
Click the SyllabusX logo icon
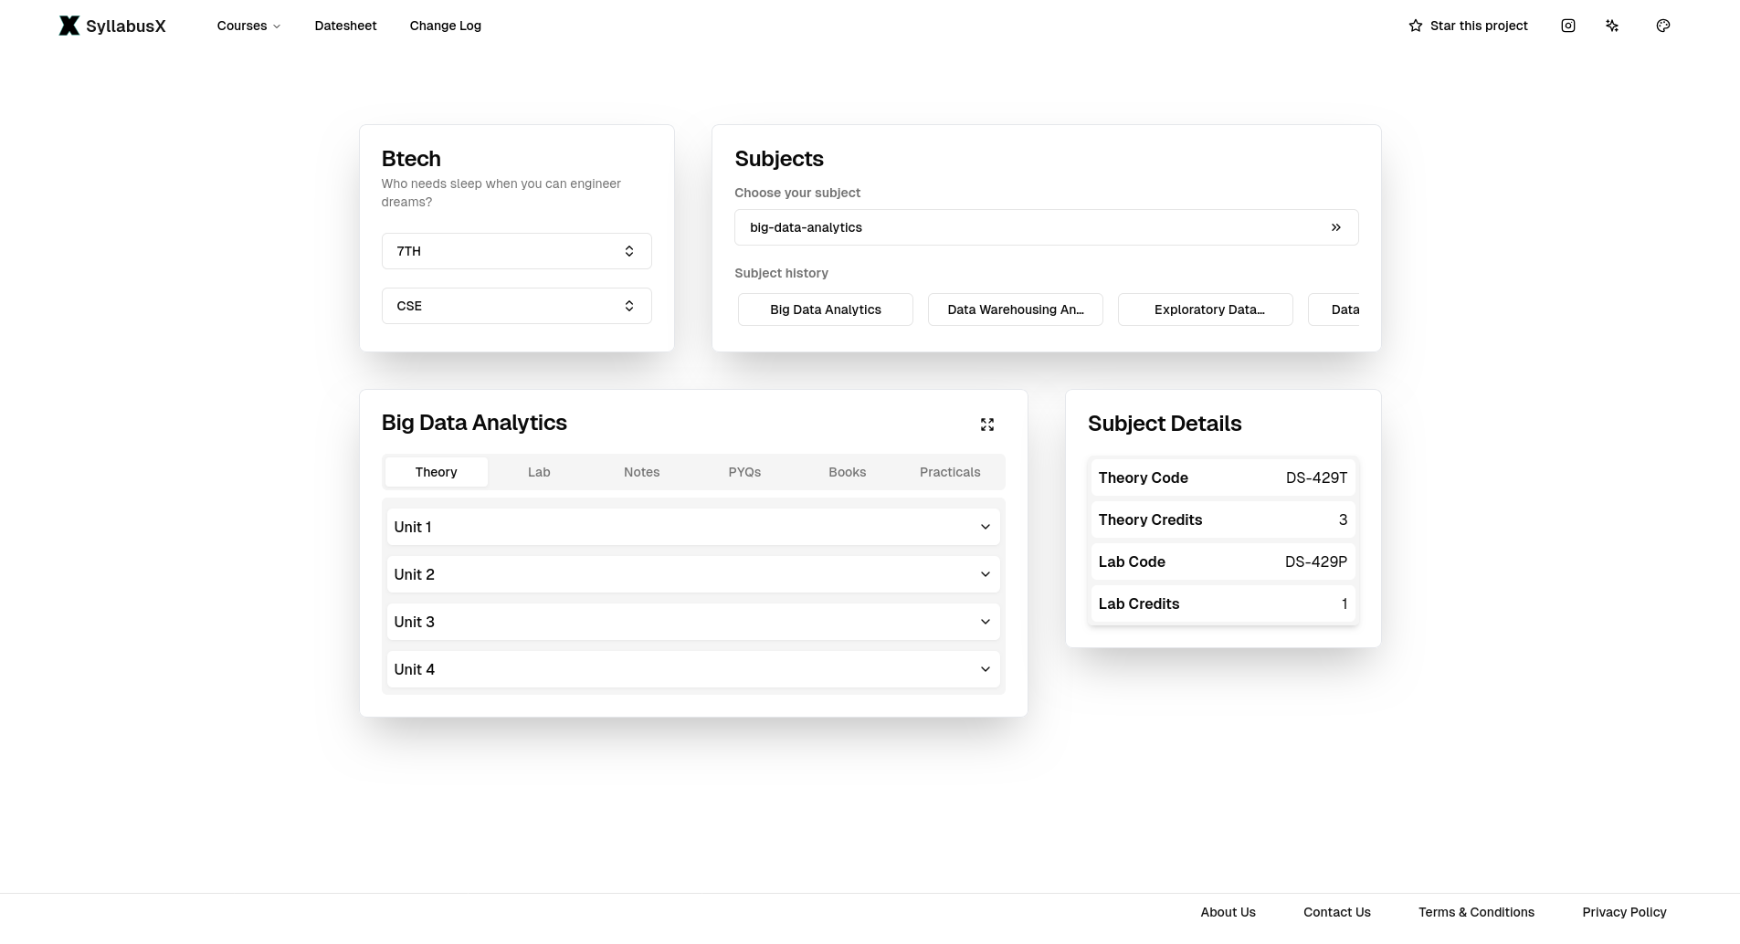[x=69, y=26]
